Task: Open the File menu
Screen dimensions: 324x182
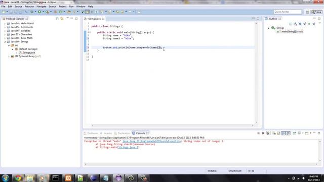Action: (x=3, y=7)
